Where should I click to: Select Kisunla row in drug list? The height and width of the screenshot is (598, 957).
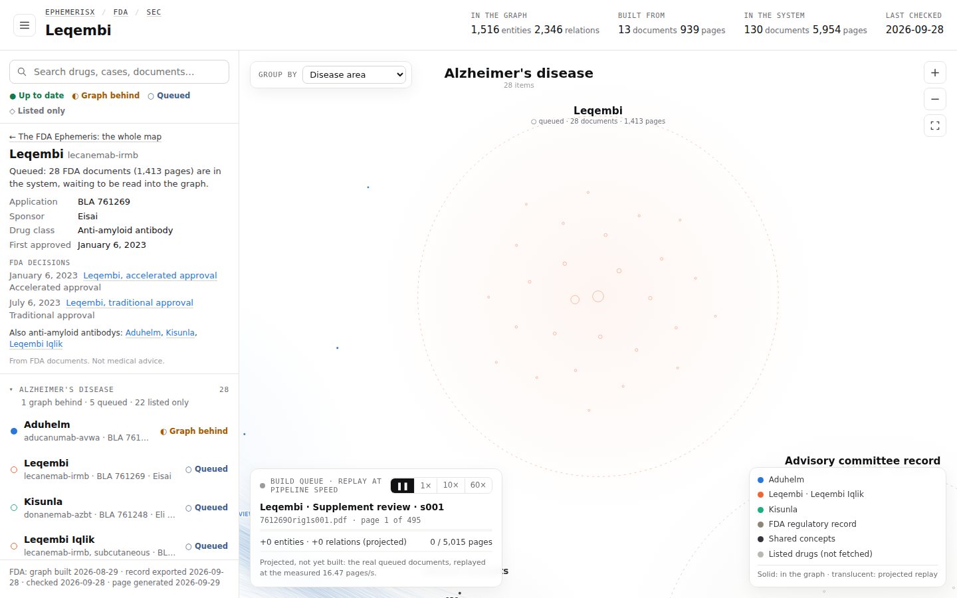pyautogui.click(x=119, y=508)
